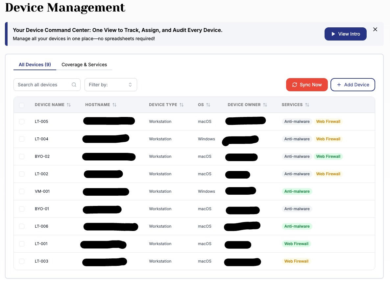
Task: Tick the select-all checkbox in table header
Action: pyautogui.click(x=22, y=105)
